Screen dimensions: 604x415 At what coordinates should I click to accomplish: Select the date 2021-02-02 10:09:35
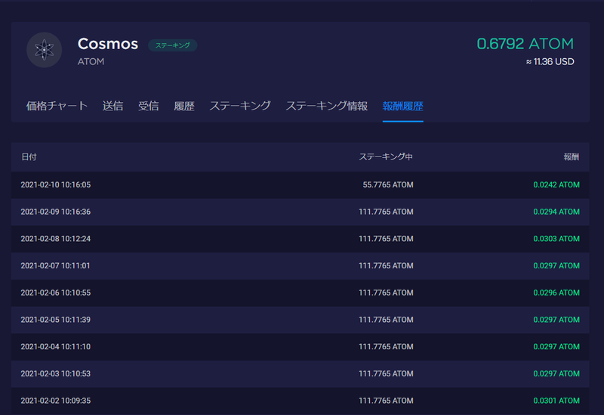56,401
